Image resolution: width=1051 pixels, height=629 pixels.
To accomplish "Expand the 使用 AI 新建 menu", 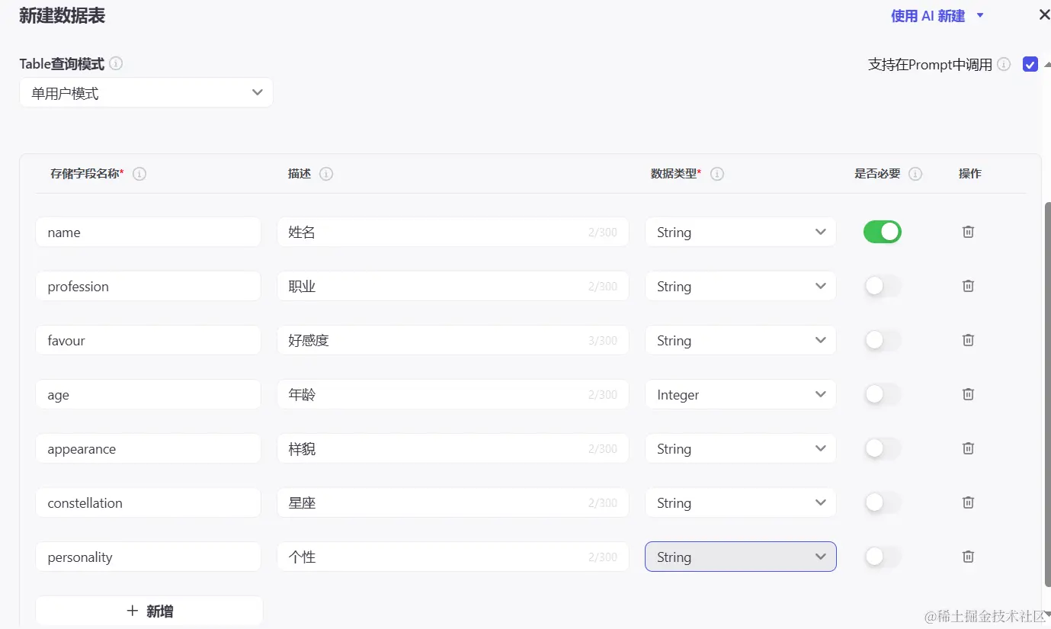I will (x=937, y=16).
